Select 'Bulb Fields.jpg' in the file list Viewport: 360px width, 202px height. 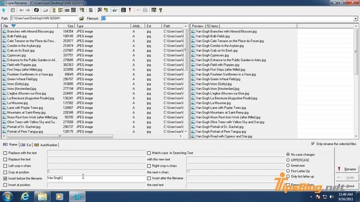click(x=17, y=36)
